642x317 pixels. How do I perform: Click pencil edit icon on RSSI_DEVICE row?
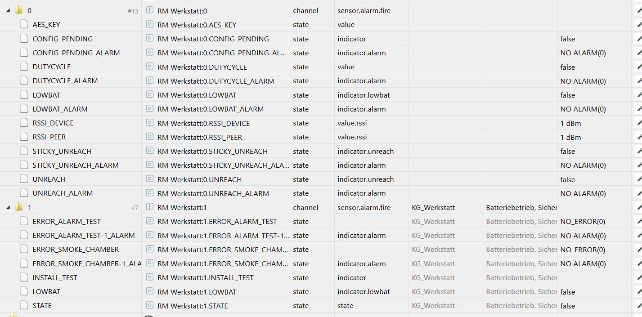pyautogui.click(x=639, y=123)
